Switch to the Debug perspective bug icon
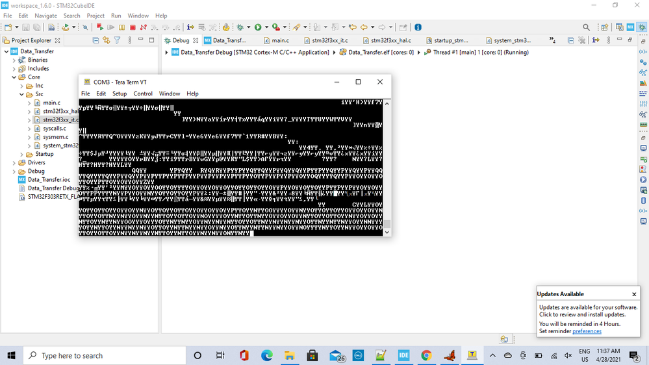649x365 pixels. [x=642, y=27]
